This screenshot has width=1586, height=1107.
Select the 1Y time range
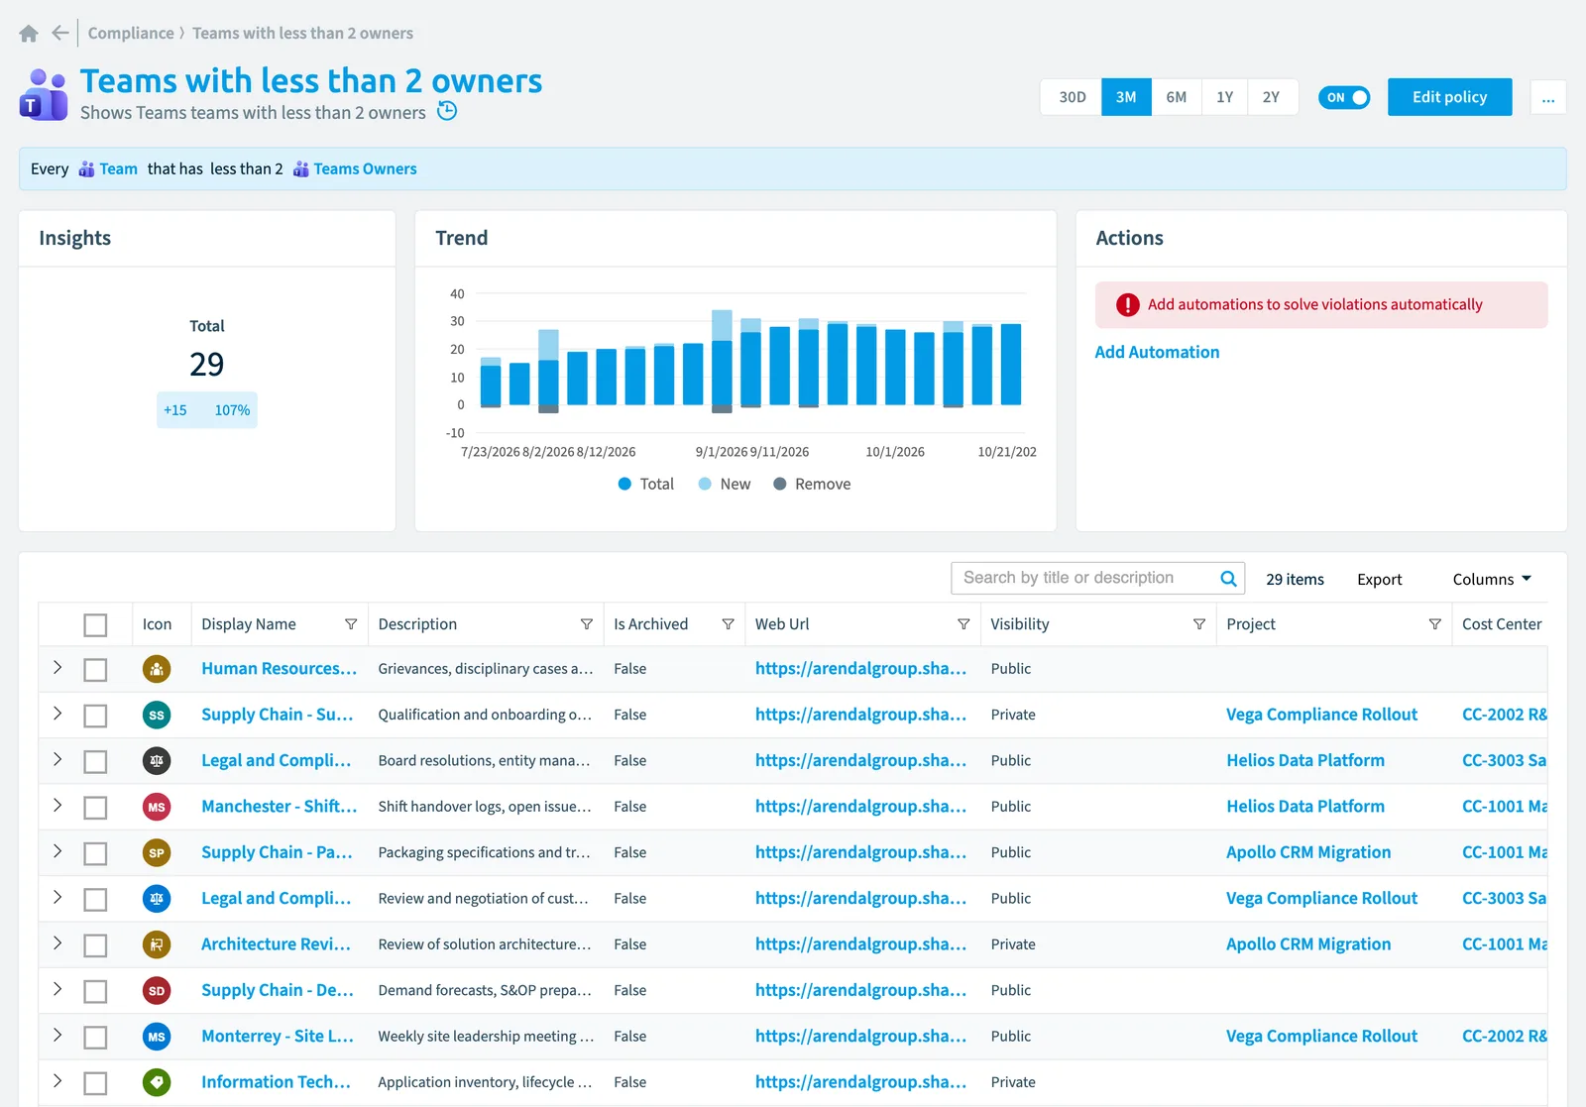tap(1225, 97)
